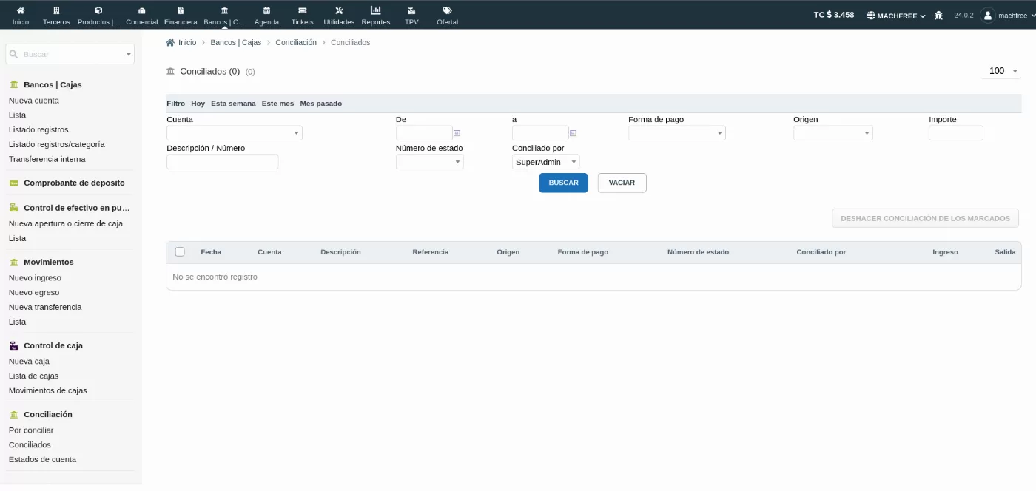Sort table by the Fecha column header
Image resolution: width=1036 pixels, height=491 pixels.
(211, 252)
